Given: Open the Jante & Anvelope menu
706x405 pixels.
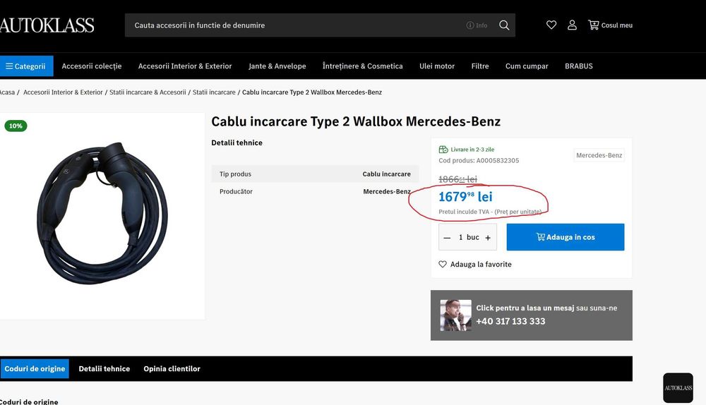Looking at the screenshot, I should (277, 66).
